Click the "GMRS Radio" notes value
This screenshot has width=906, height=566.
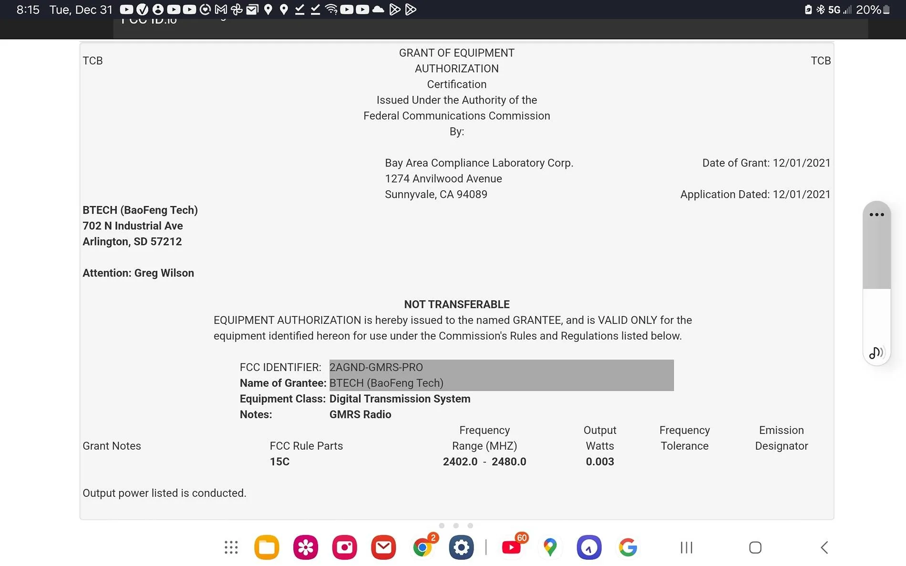[x=360, y=415]
